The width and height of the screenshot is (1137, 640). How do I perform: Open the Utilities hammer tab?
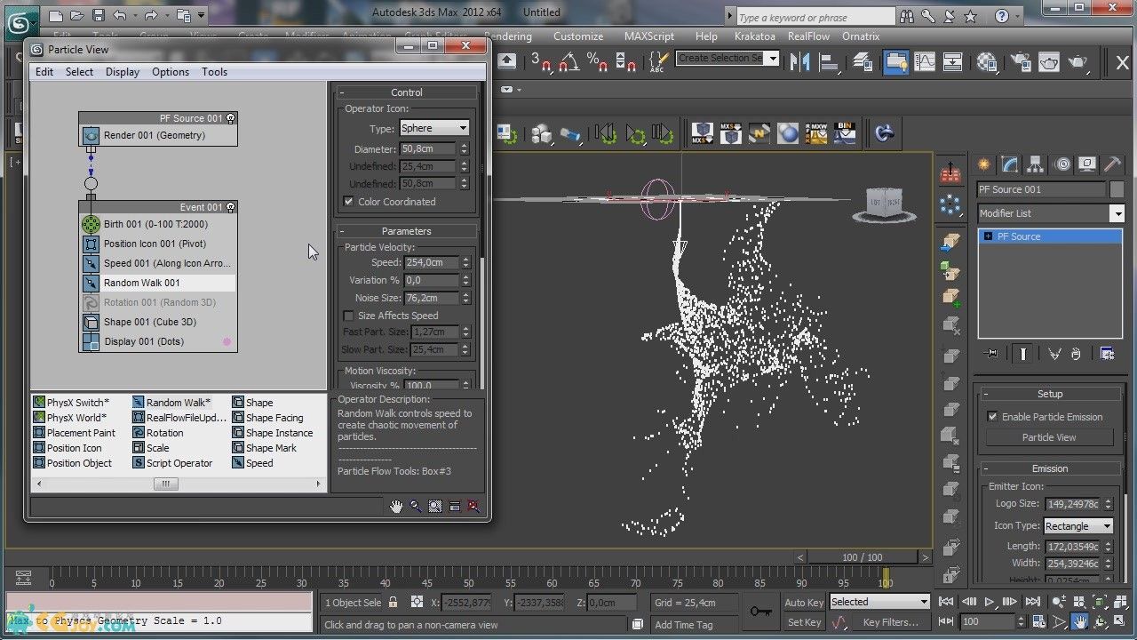[x=1112, y=164]
